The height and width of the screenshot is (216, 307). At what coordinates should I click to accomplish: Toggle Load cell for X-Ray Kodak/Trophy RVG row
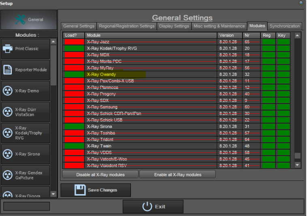pyautogui.click(x=75, y=48)
